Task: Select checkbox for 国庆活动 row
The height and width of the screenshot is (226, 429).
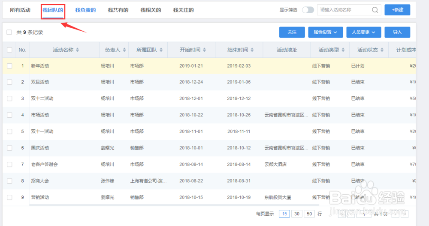Action: tap(9, 148)
